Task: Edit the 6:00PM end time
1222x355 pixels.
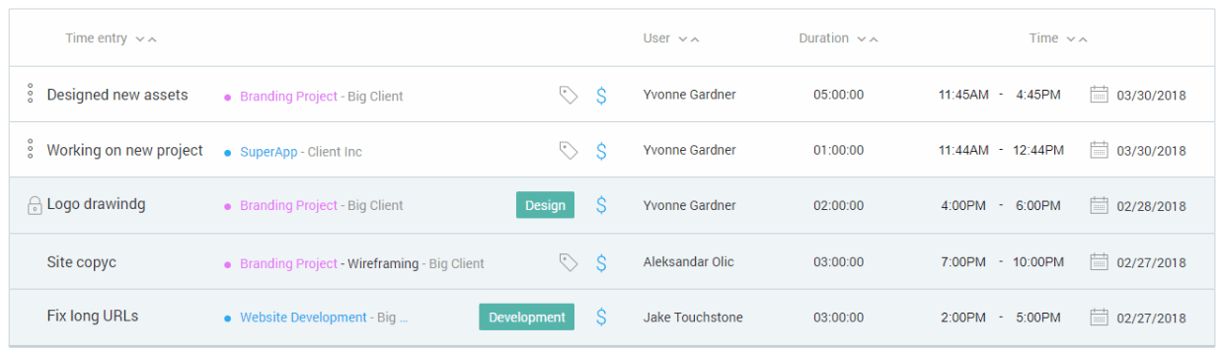Action: coord(1038,205)
